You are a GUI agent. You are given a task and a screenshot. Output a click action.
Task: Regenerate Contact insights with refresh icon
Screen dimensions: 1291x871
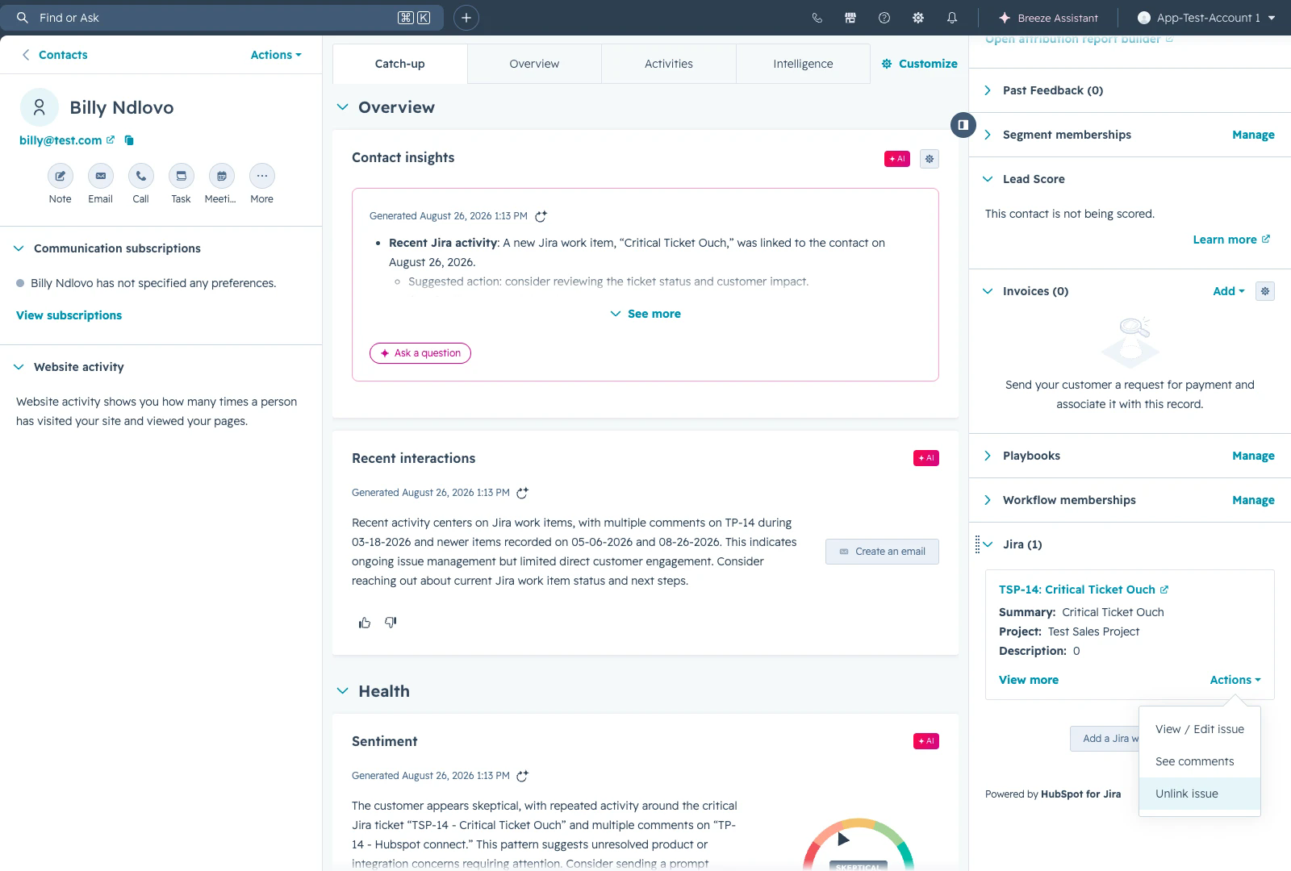pos(541,216)
